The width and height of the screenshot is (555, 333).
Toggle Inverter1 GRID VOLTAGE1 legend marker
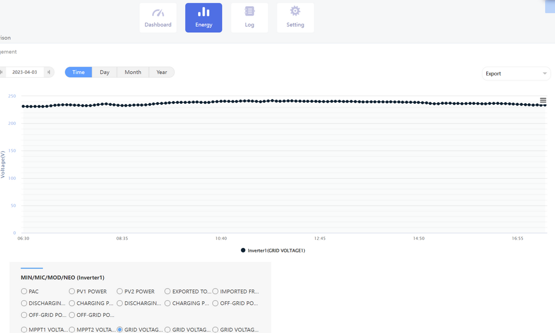point(243,250)
